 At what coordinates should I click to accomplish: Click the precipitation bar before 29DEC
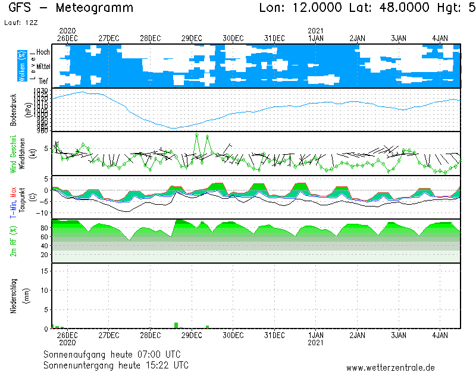pos(176,325)
